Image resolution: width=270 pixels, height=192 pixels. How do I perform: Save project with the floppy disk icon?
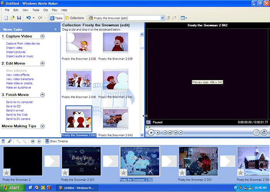[x=19, y=18]
